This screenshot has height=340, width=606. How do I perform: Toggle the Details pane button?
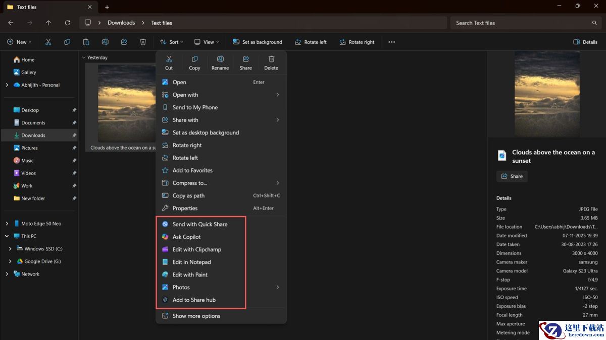585,42
